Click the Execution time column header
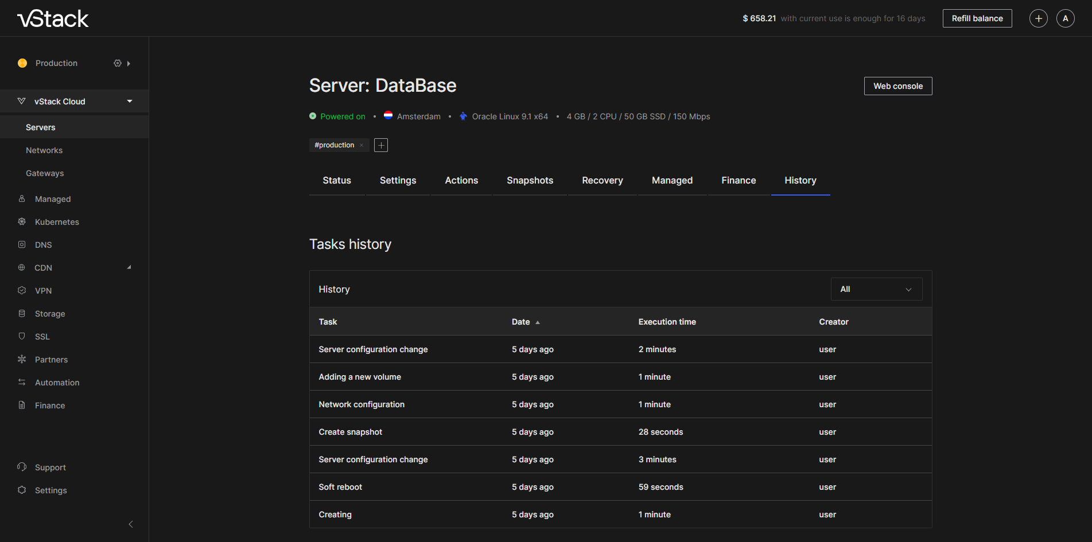1092x542 pixels. [x=667, y=322]
